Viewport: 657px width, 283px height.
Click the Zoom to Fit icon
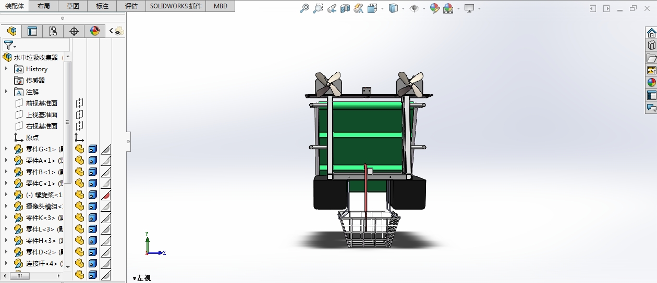pos(305,8)
